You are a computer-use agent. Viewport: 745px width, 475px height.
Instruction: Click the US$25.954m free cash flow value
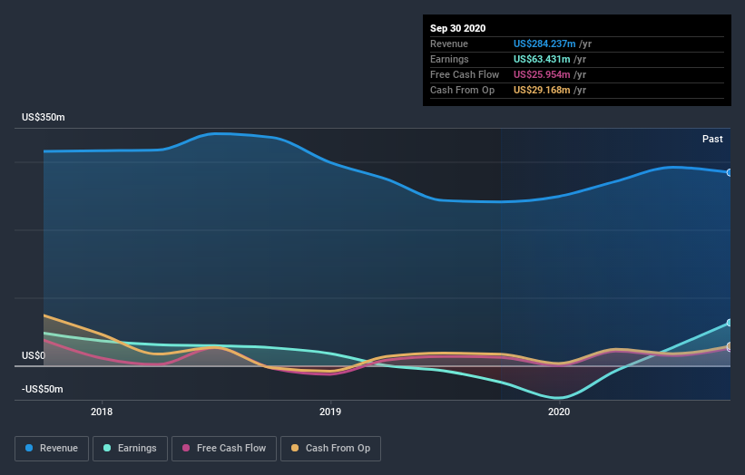[x=542, y=74]
